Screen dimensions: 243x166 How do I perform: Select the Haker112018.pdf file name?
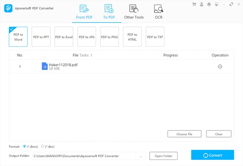tap(63, 65)
